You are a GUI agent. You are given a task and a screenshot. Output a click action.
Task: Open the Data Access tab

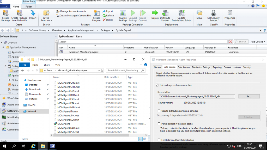click(184, 67)
